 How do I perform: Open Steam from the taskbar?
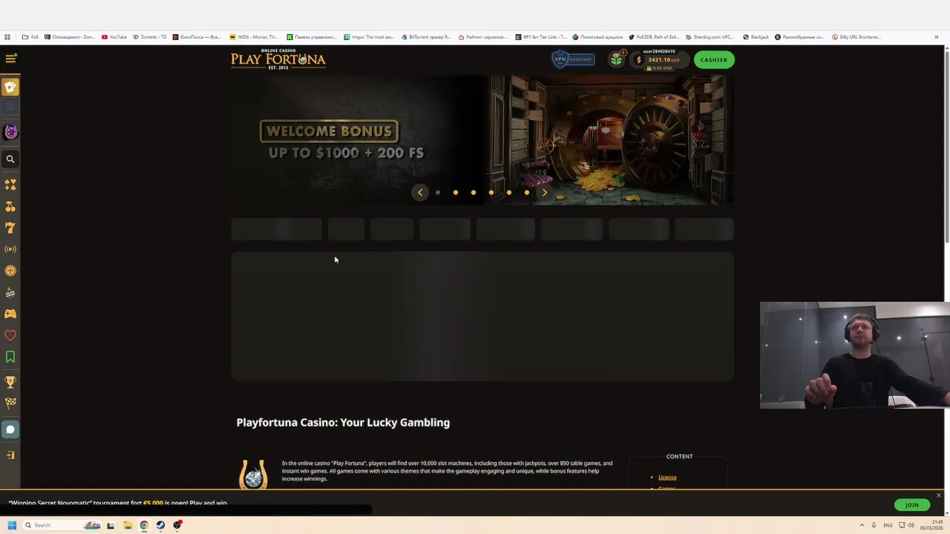pyautogui.click(x=160, y=525)
